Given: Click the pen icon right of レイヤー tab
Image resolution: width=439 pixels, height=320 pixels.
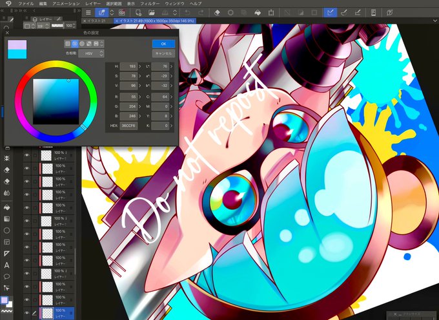Looking at the screenshot, I should click(x=58, y=19).
